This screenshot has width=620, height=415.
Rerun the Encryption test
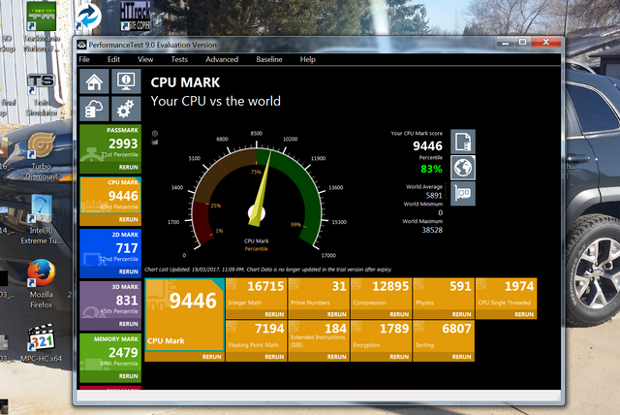[399, 357]
